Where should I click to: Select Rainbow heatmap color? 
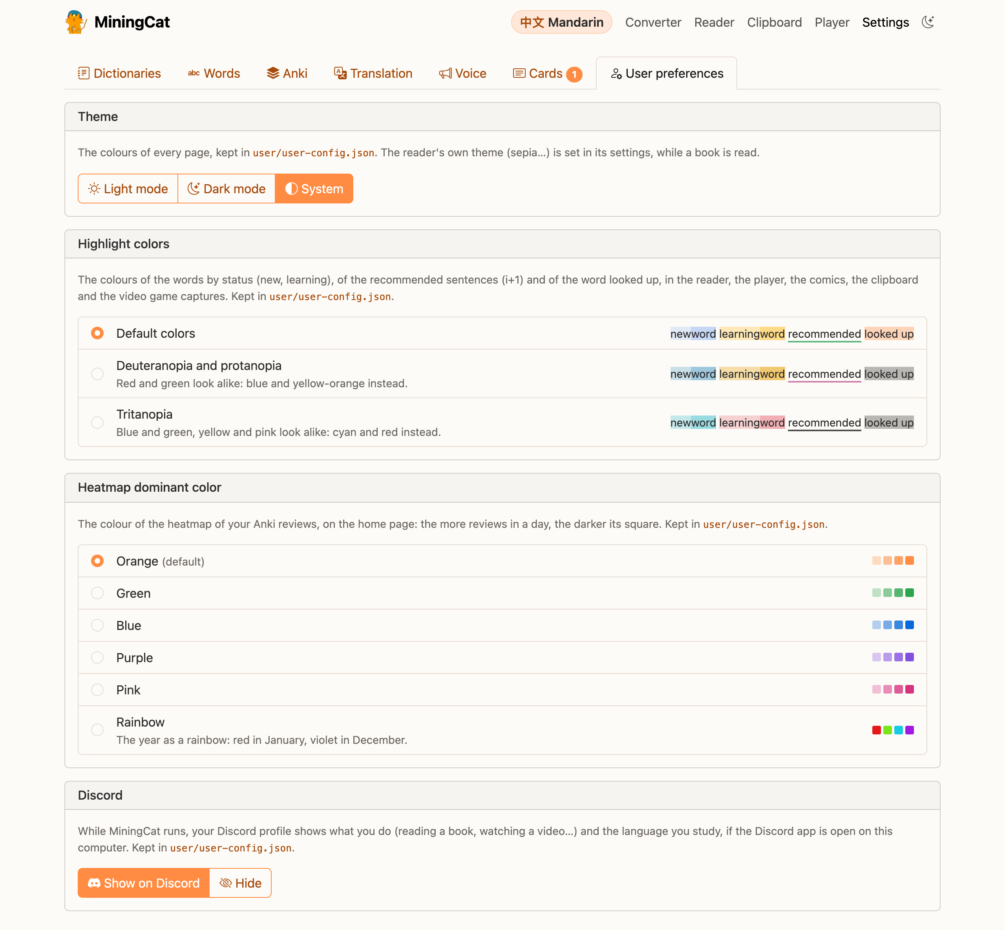tap(502, 730)
